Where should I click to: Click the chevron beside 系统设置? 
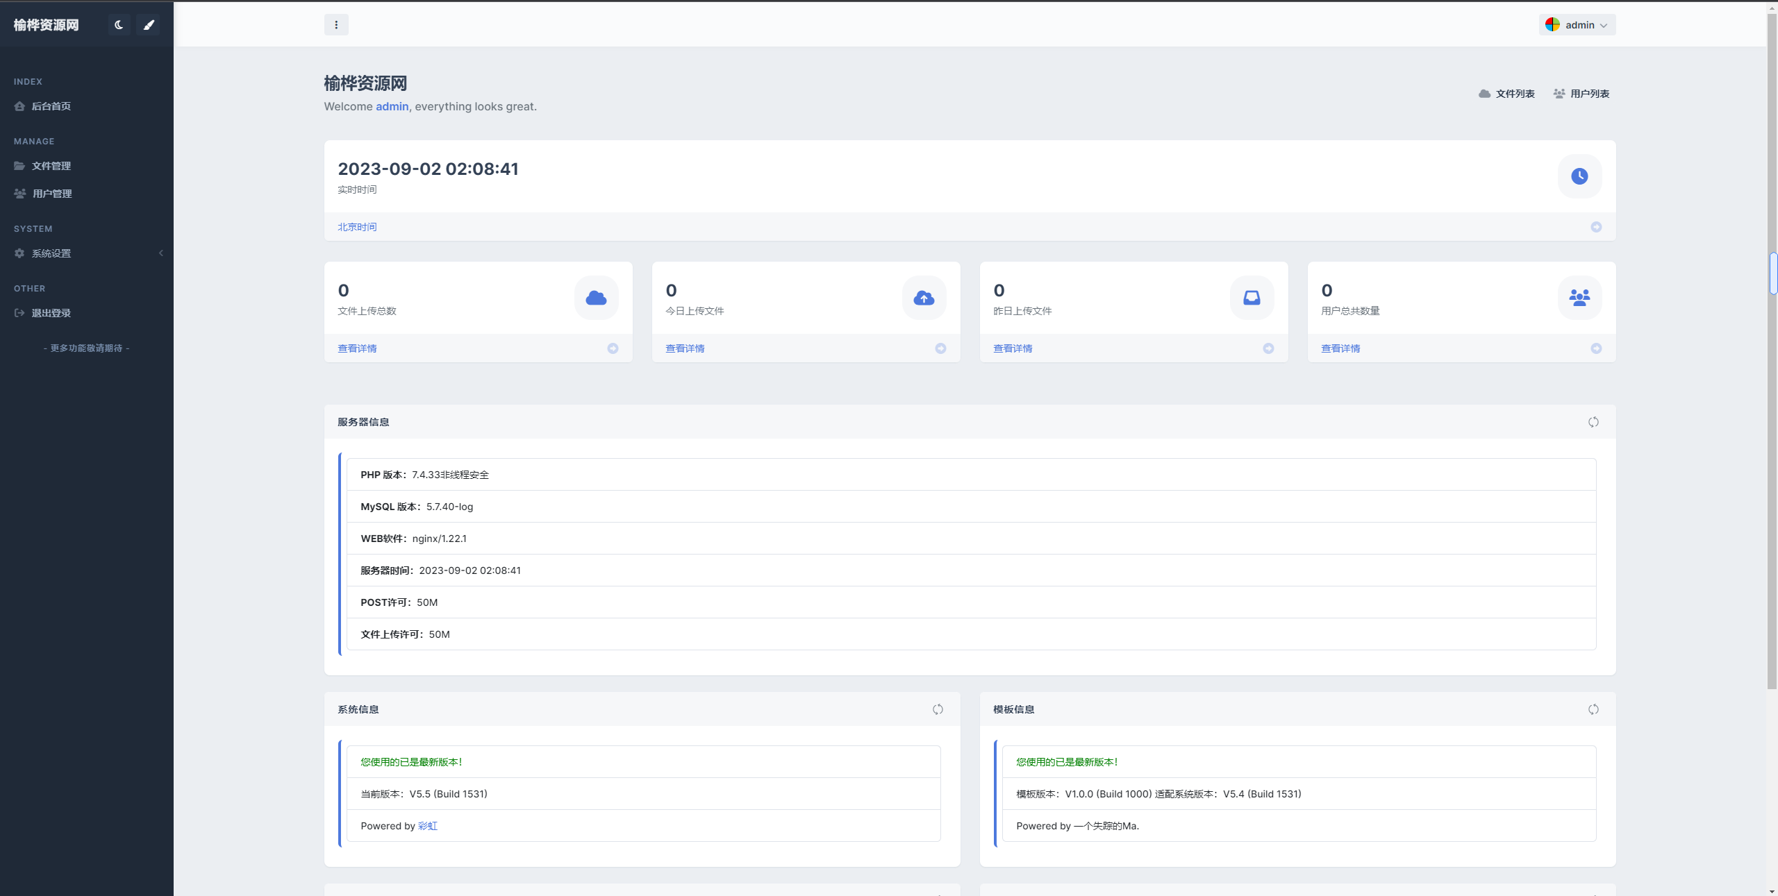[x=161, y=253]
